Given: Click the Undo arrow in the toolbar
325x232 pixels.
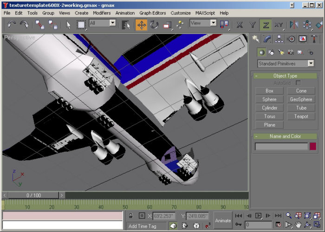Looking at the screenshot, I should (x=12, y=25).
